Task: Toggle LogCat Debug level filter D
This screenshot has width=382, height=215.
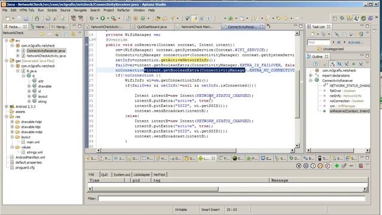Action: [x=306, y=166]
